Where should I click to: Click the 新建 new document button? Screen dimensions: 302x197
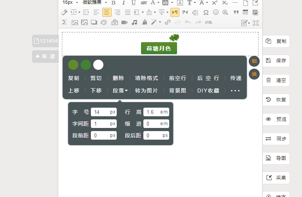point(46,57)
